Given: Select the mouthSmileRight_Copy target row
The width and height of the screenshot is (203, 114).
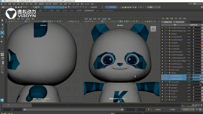Looking at the screenshot, I should (x=181, y=31).
